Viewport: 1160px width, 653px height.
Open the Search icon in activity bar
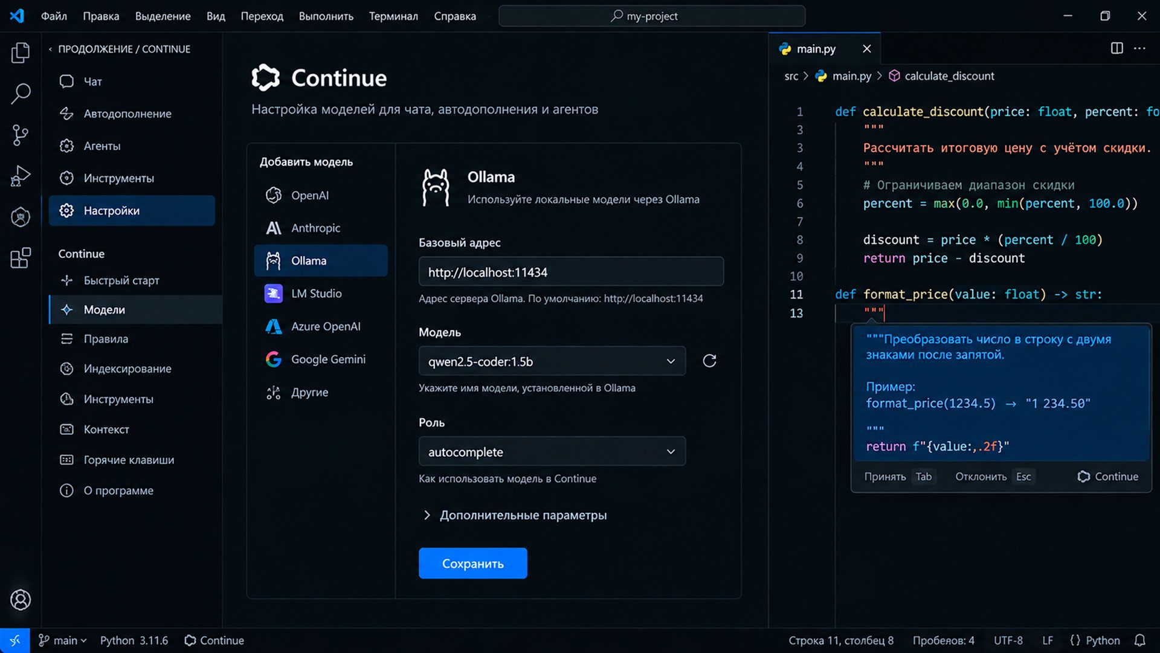click(x=21, y=94)
